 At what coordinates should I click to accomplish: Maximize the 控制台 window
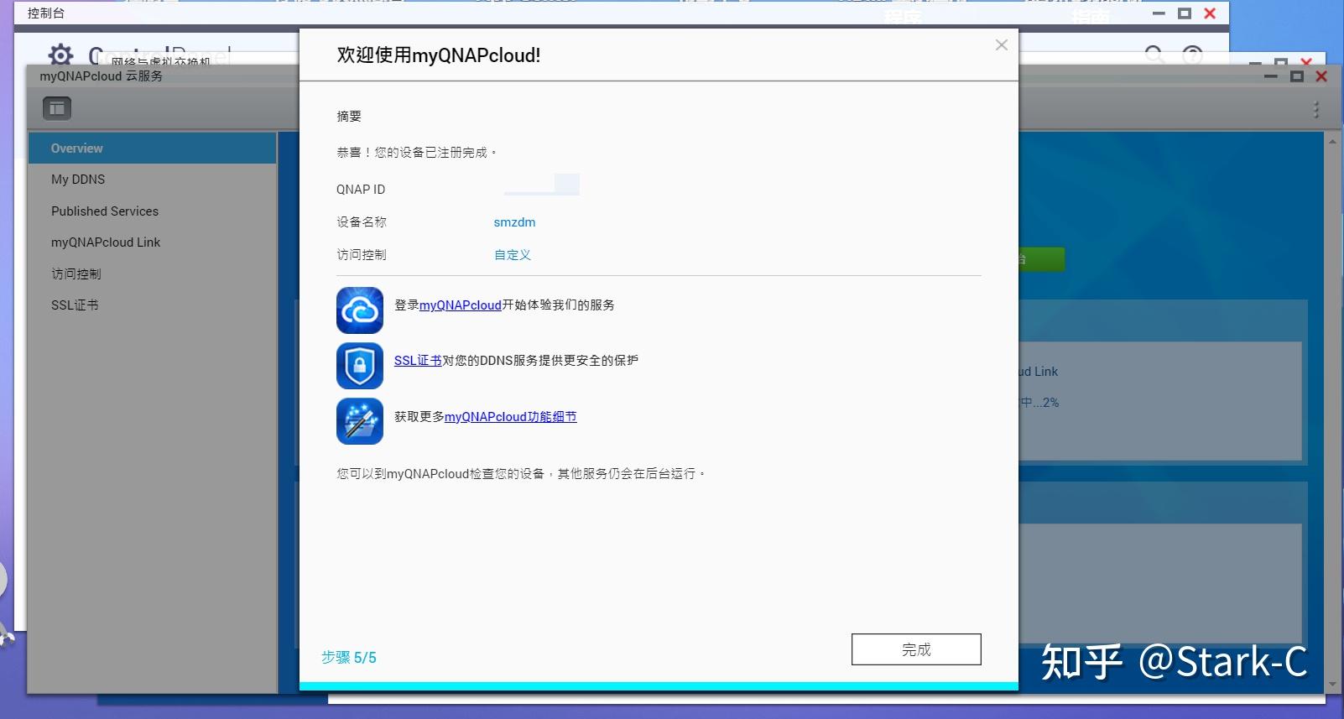(1185, 13)
